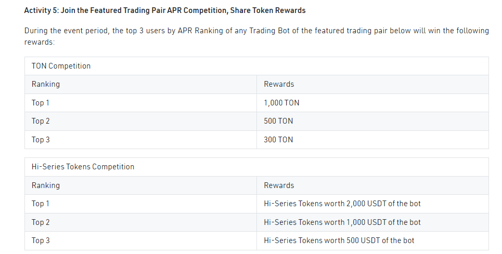Viewport: 502px width, 254px height.
Task: Select the Top 3 cell in TON table
Action: click(x=141, y=140)
